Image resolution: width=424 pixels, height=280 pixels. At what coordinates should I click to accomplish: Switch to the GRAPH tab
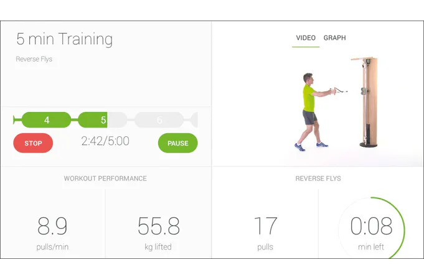coord(334,38)
